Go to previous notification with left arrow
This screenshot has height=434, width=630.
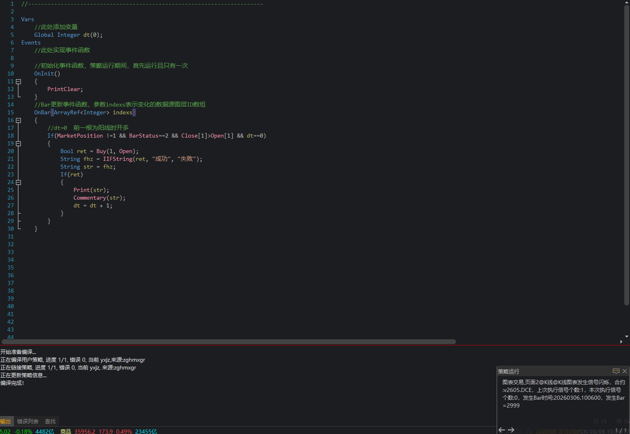[x=502, y=430]
